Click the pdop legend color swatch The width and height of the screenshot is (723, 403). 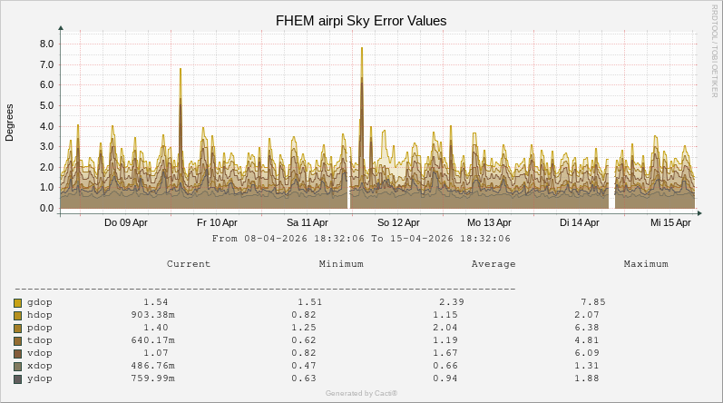(17, 328)
